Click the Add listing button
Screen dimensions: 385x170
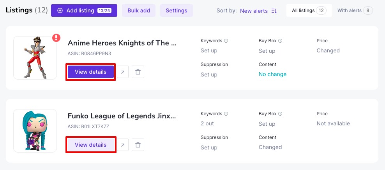click(x=84, y=10)
